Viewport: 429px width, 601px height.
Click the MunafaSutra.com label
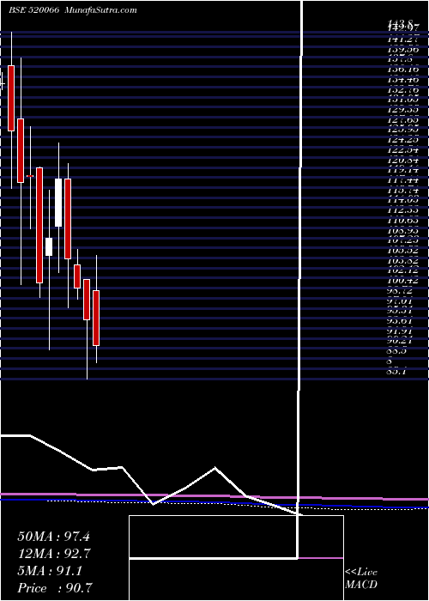pyautogui.click(x=101, y=10)
